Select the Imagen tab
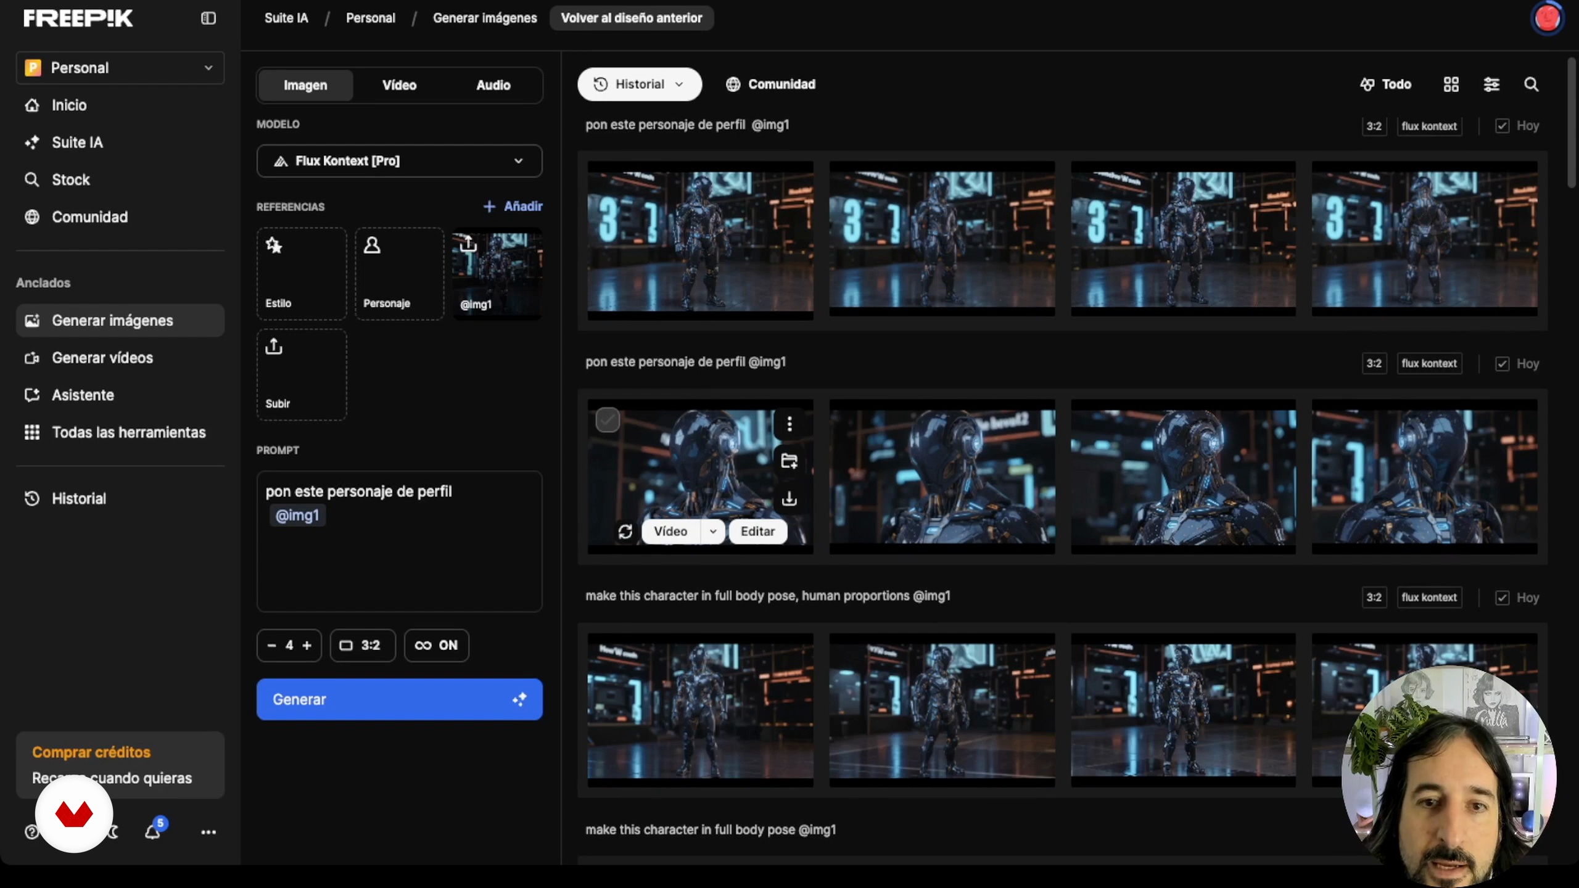 pyautogui.click(x=305, y=85)
